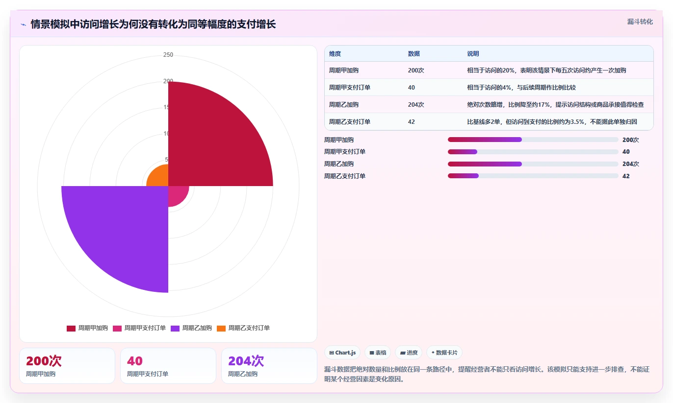Toggle the 周期甲加购 legend entry
This screenshot has width=673, height=403.
coord(87,328)
